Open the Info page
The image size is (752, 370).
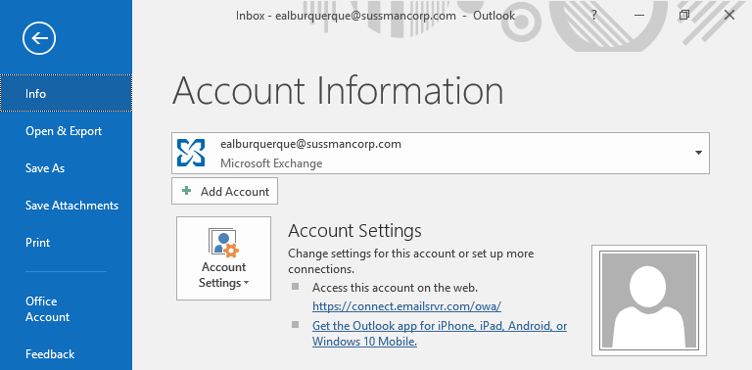[x=67, y=93]
